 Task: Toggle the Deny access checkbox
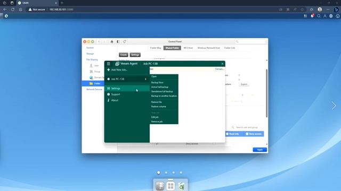coord(247,134)
